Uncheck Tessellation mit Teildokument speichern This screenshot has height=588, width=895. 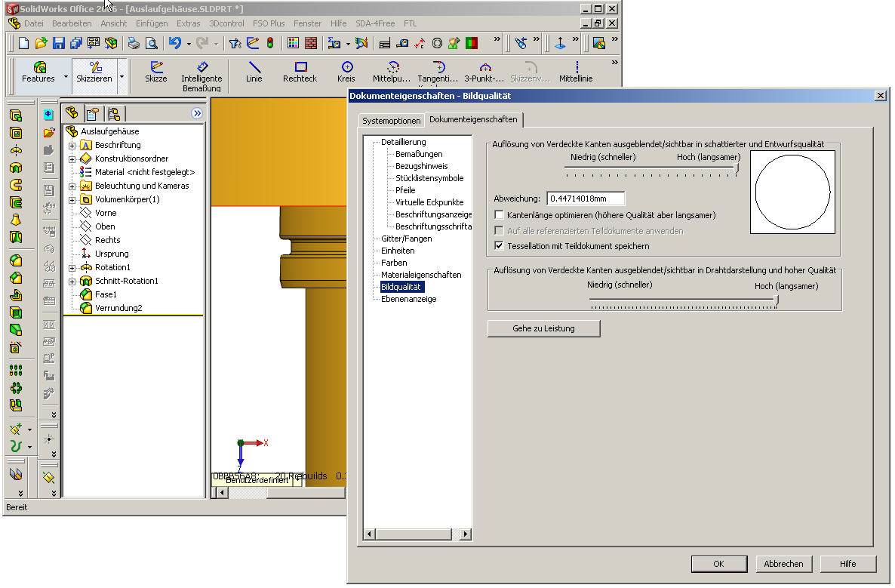point(499,245)
